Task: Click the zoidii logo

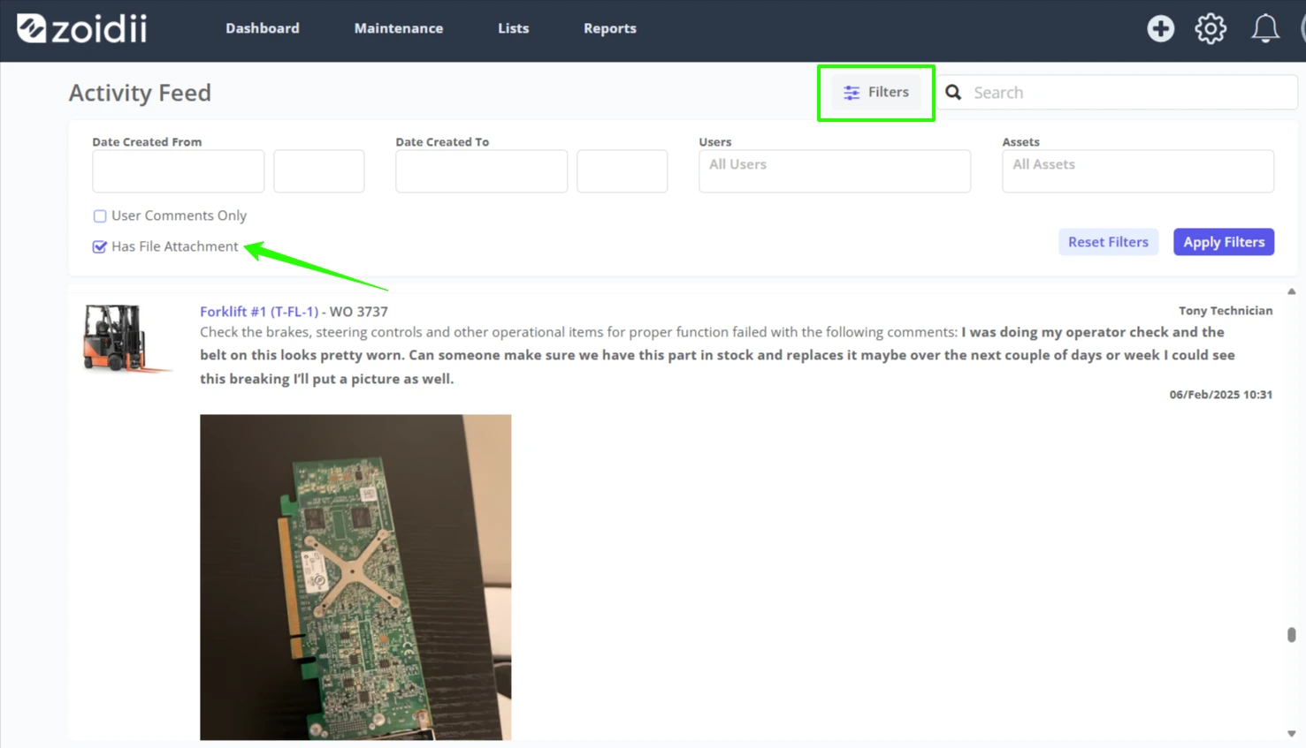Action: click(81, 28)
